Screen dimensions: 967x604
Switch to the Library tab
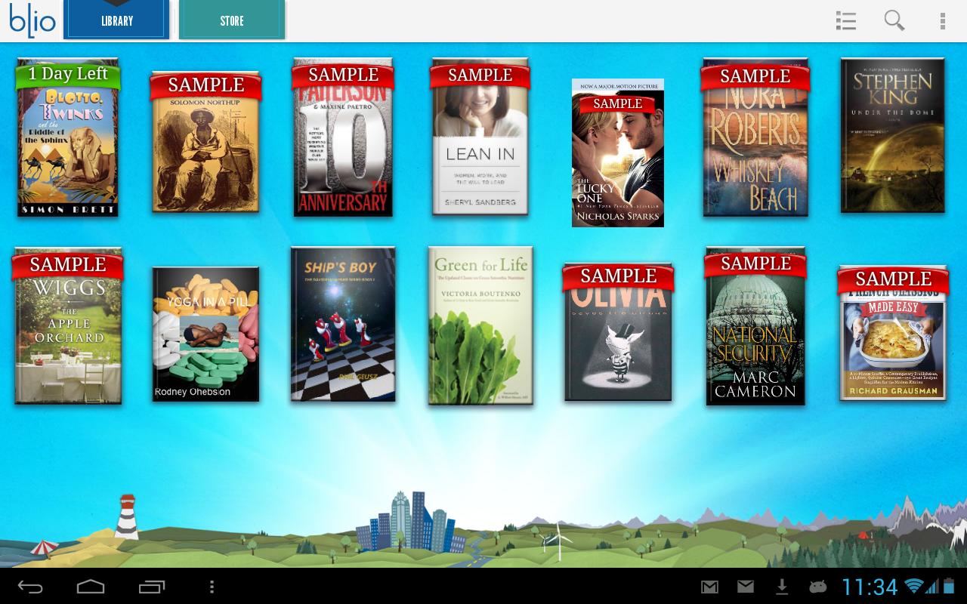[116, 21]
